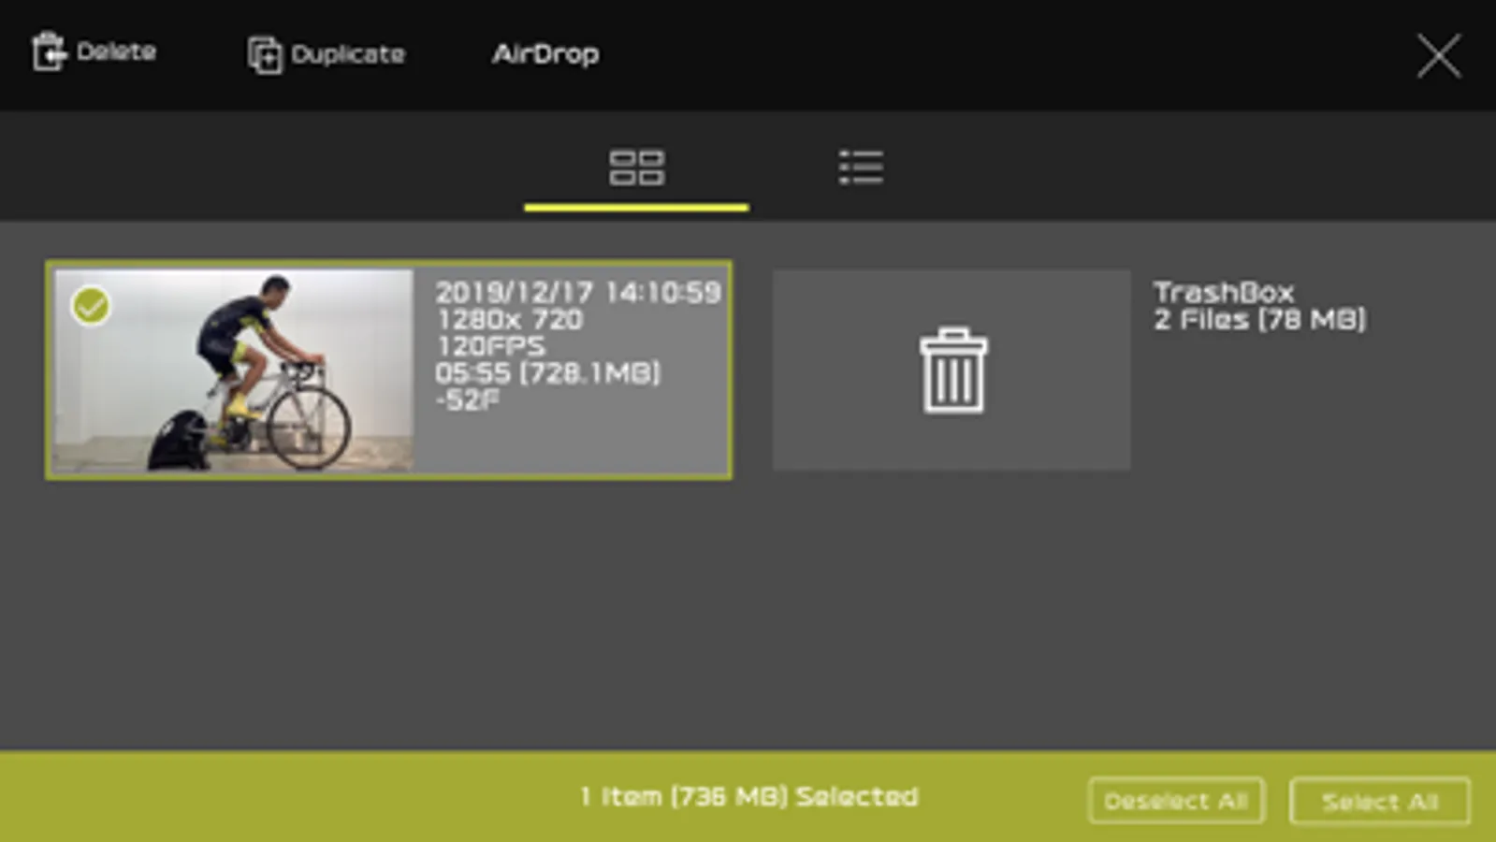
Task: Switch to list view tab
Action: (861, 168)
